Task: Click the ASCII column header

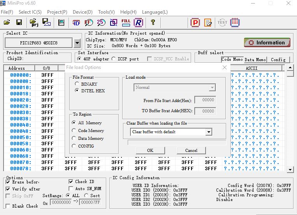Action: tap(251, 68)
